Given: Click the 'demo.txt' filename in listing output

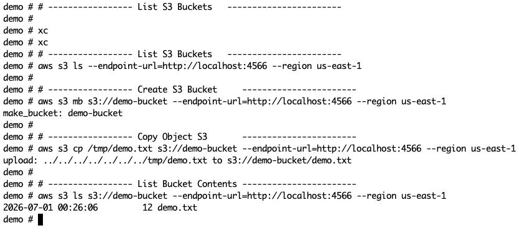Looking at the screenshot, I should (177, 207).
